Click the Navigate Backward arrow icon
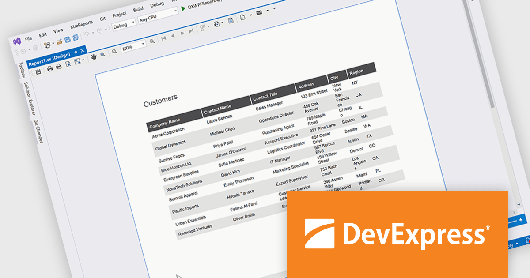 click(23, 51)
